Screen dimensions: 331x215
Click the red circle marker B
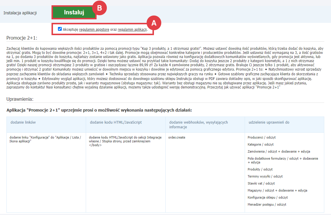100,8
